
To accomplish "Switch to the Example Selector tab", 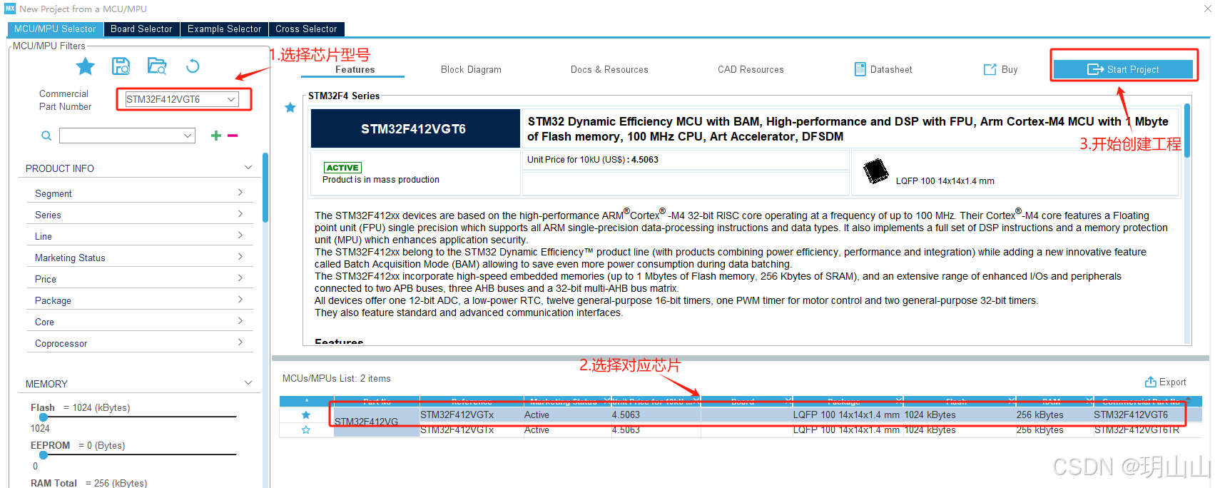I will coord(224,29).
